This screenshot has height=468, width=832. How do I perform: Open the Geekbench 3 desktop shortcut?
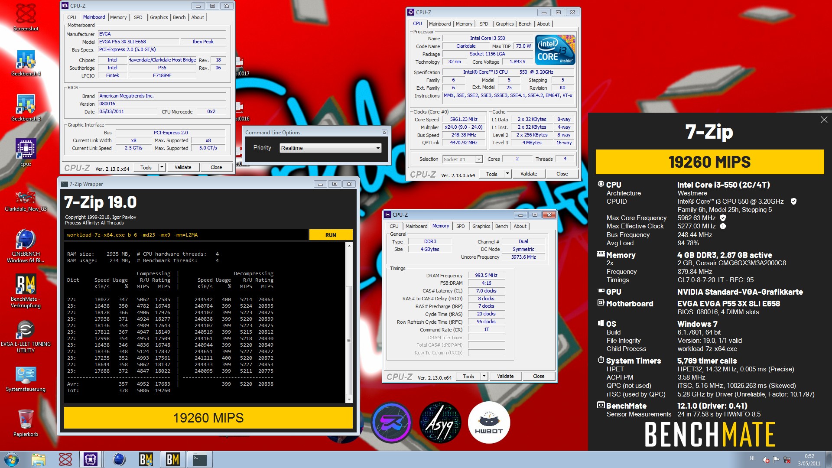pos(26,108)
